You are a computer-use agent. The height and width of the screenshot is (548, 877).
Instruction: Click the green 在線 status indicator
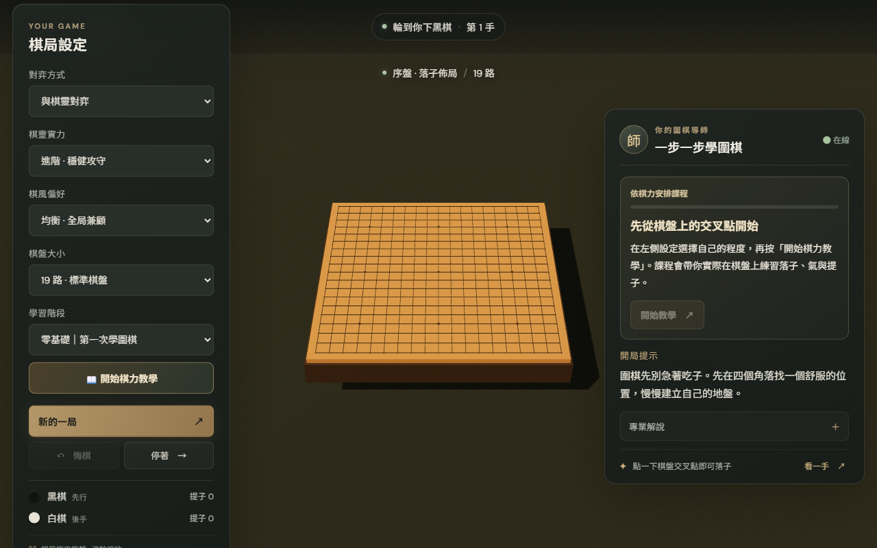click(x=837, y=140)
